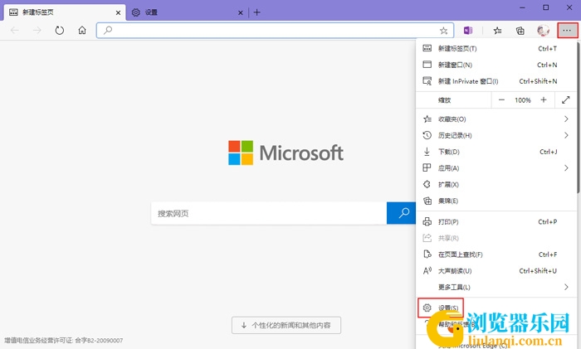Select 打印(P) from the menu

(496, 221)
